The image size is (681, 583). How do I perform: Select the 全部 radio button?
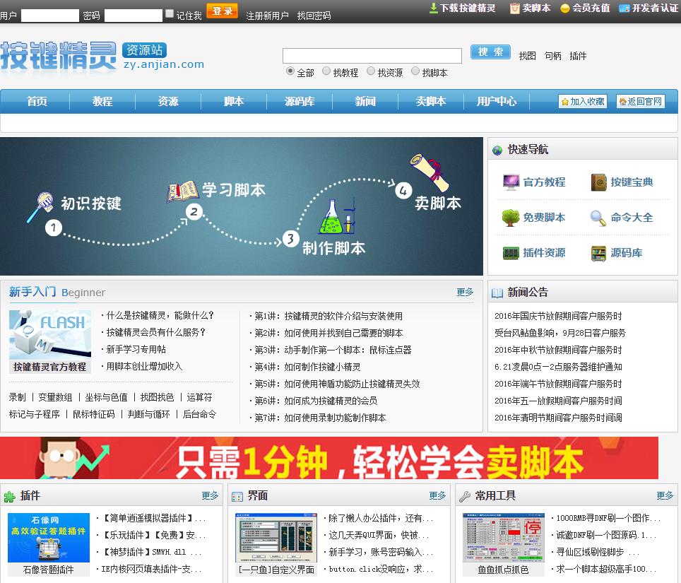pos(290,71)
